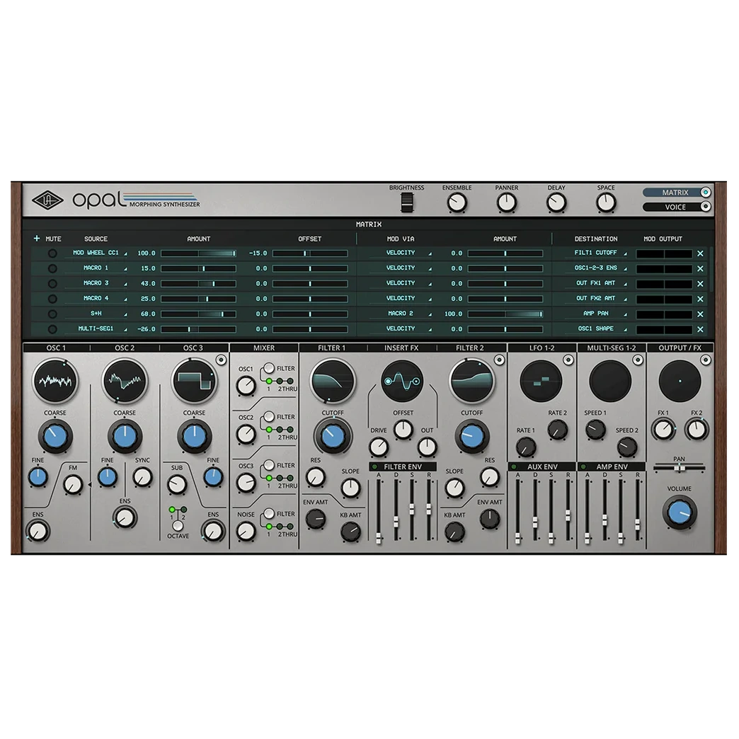This screenshot has width=739, height=739.
Task: Delete the OSC1-2-3 ENS matrix row
Action: pos(700,269)
